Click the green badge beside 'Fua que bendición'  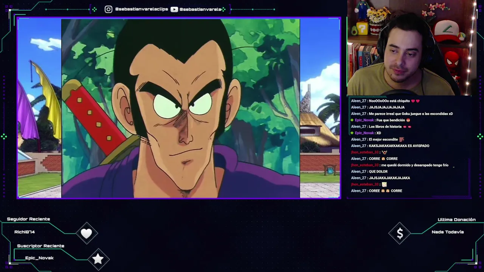click(x=352, y=120)
